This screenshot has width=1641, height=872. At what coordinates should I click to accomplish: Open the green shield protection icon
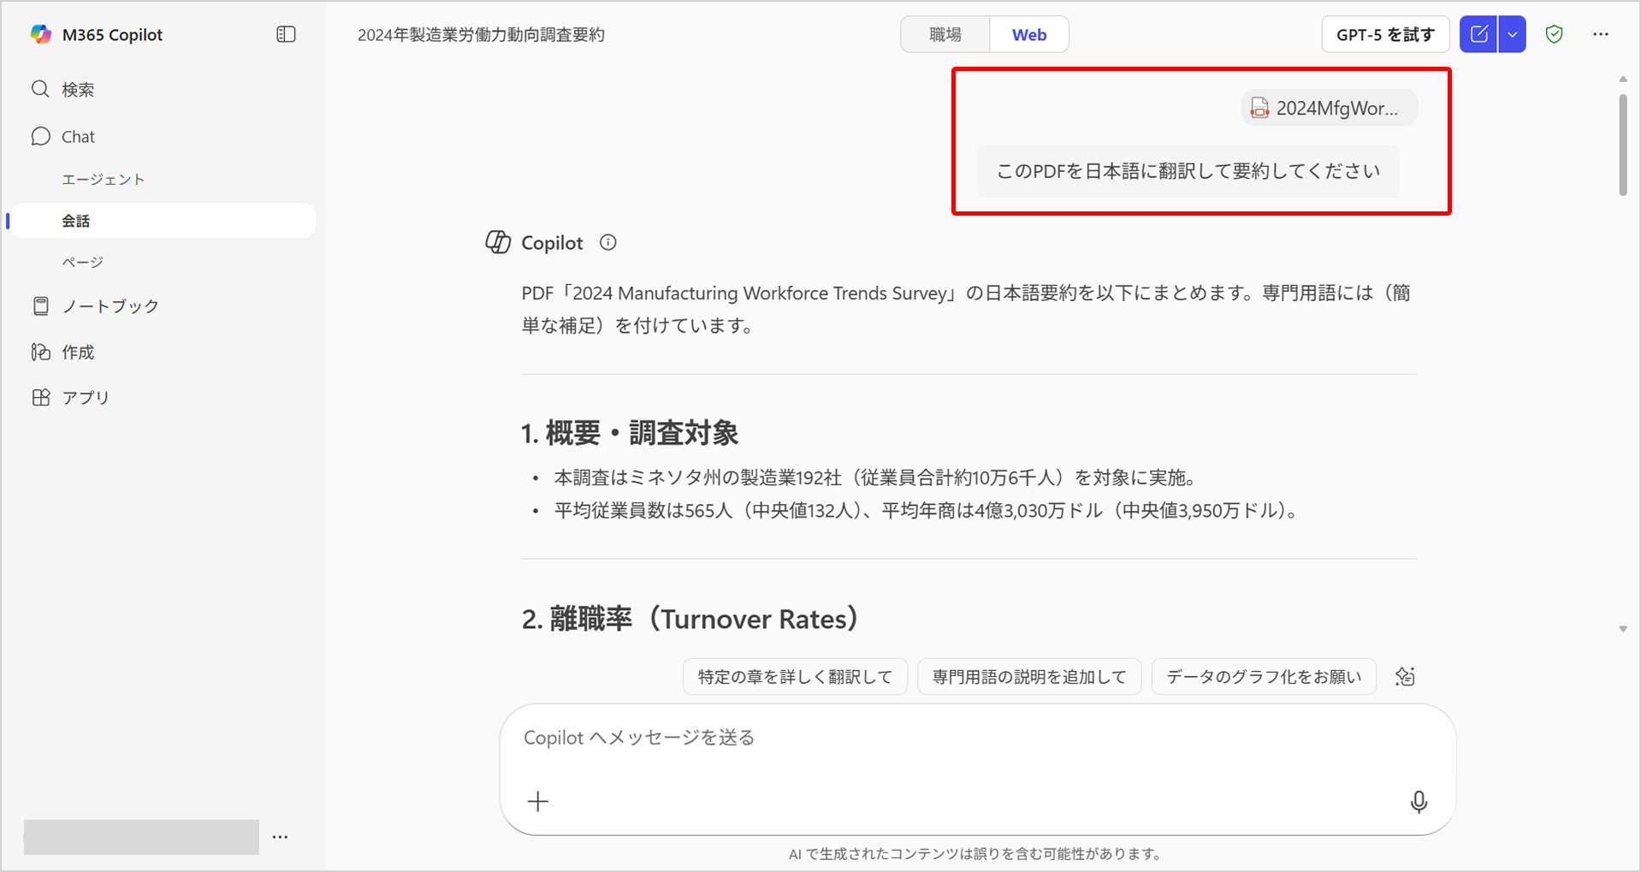tap(1554, 34)
